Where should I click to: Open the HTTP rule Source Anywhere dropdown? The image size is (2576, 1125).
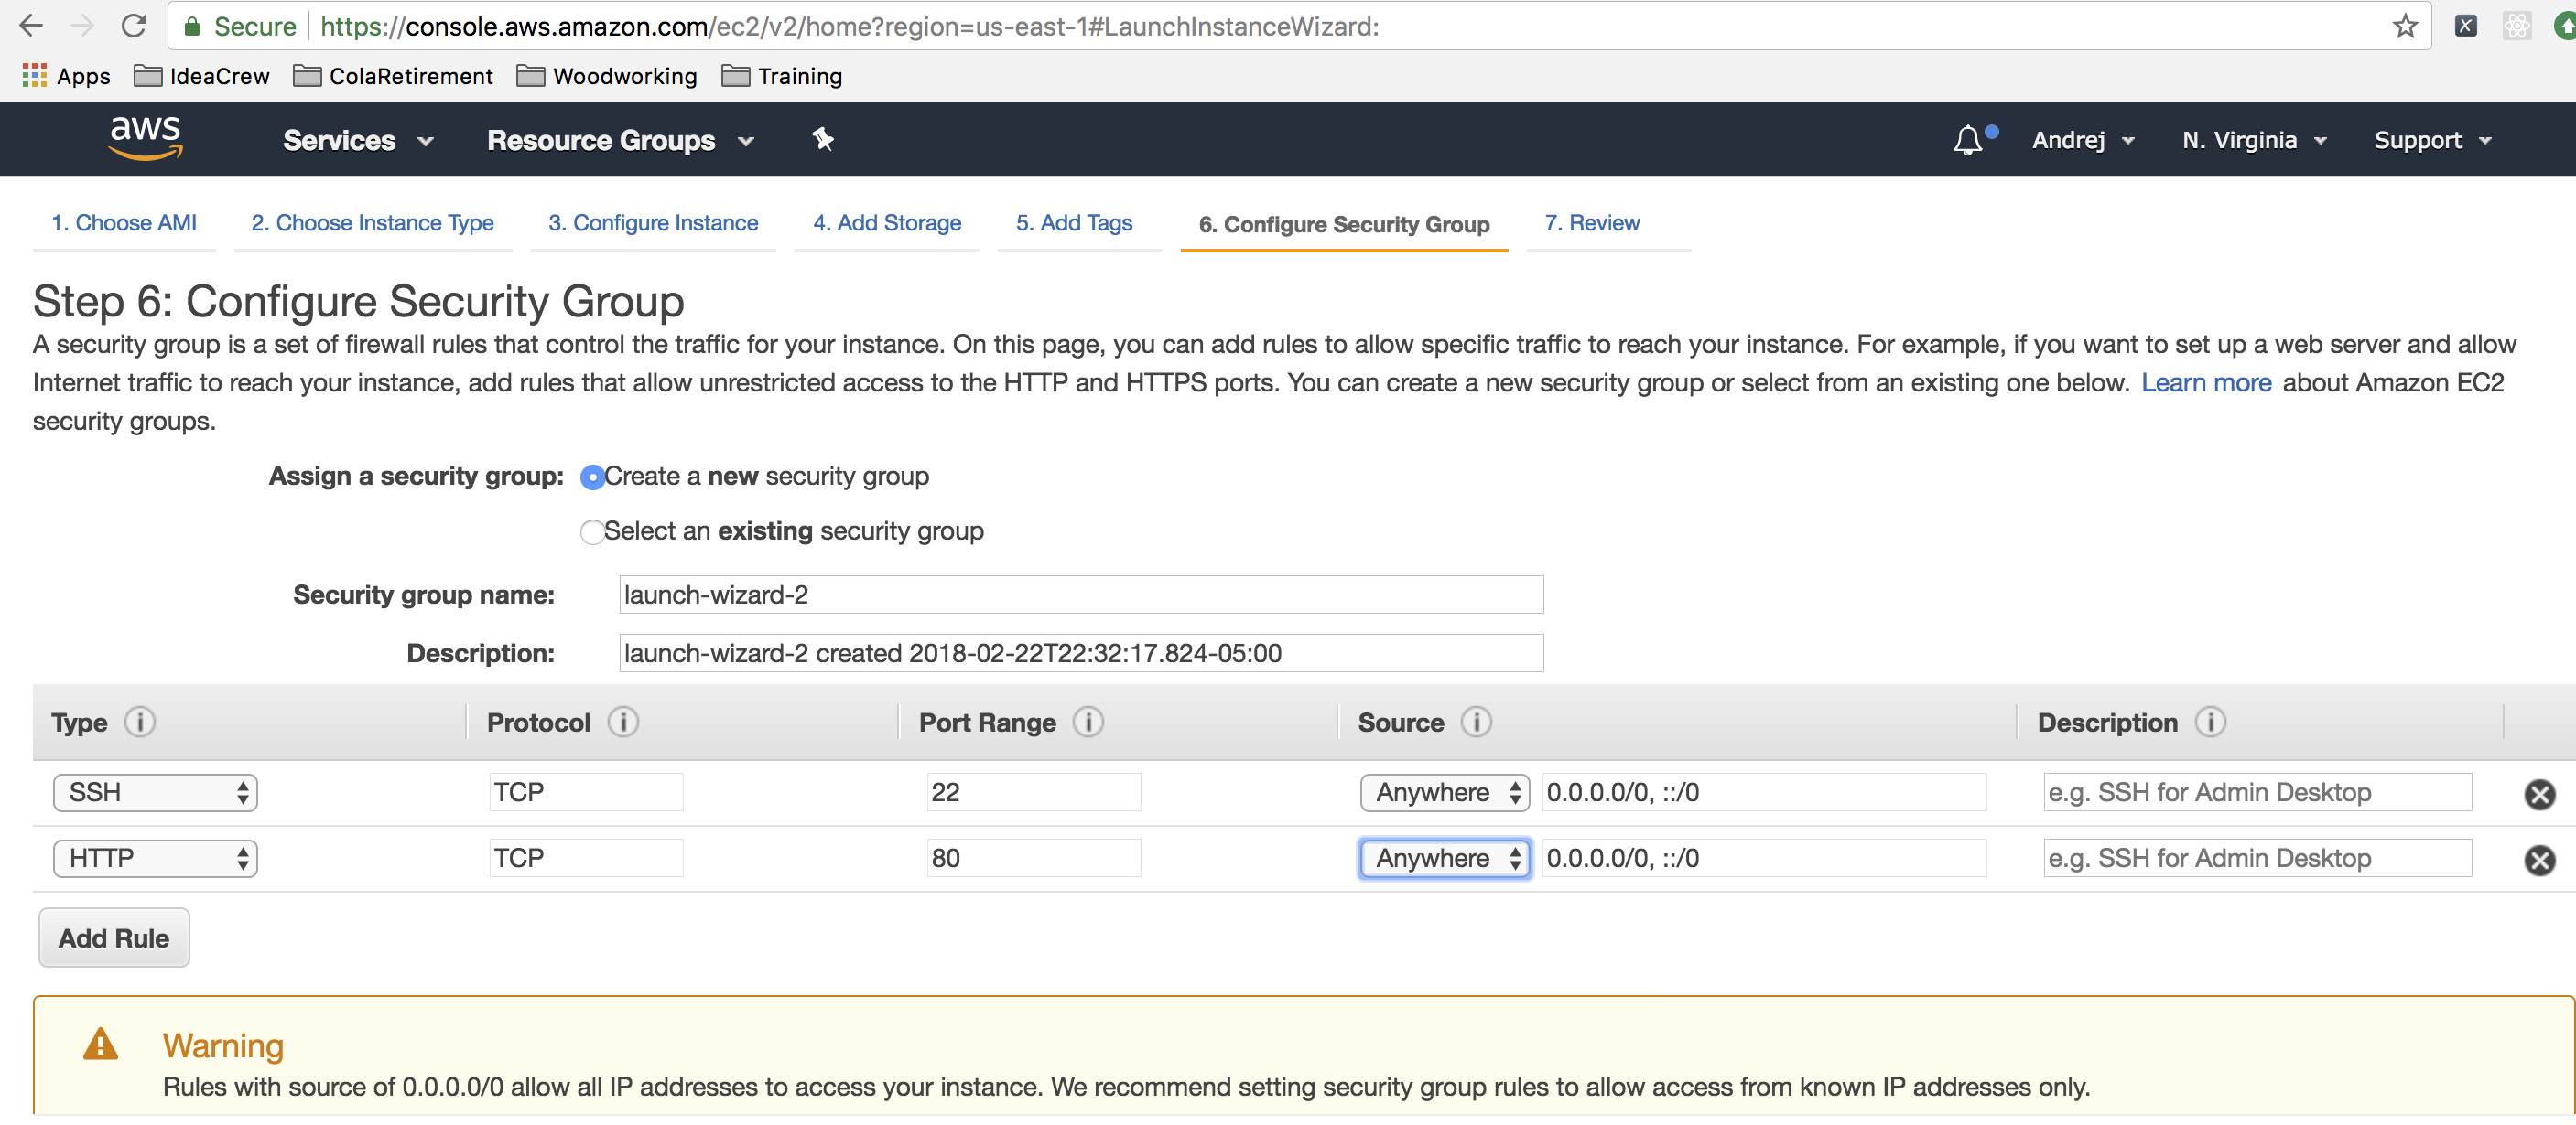tap(1444, 858)
